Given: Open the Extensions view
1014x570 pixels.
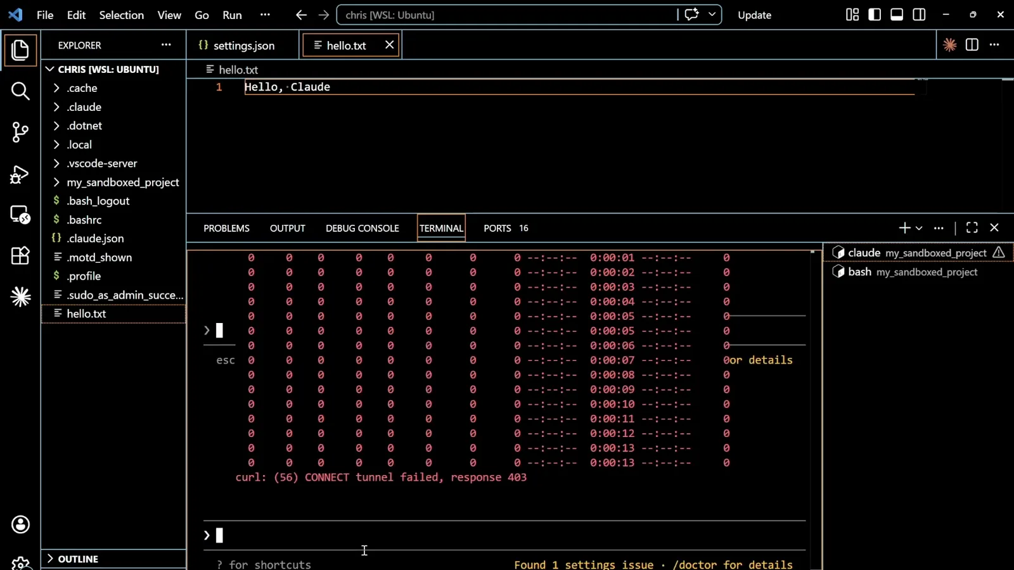Looking at the screenshot, I should [20, 256].
